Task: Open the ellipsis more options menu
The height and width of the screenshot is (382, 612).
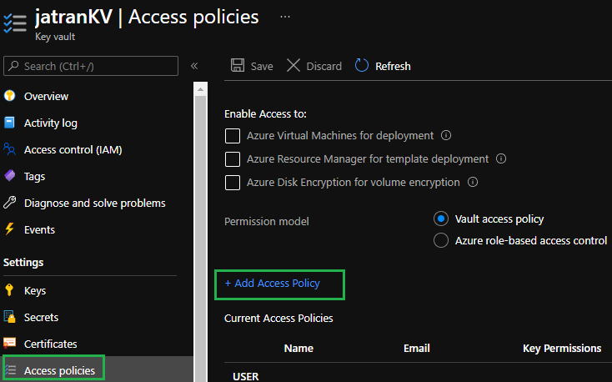Action: coord(285,17)
